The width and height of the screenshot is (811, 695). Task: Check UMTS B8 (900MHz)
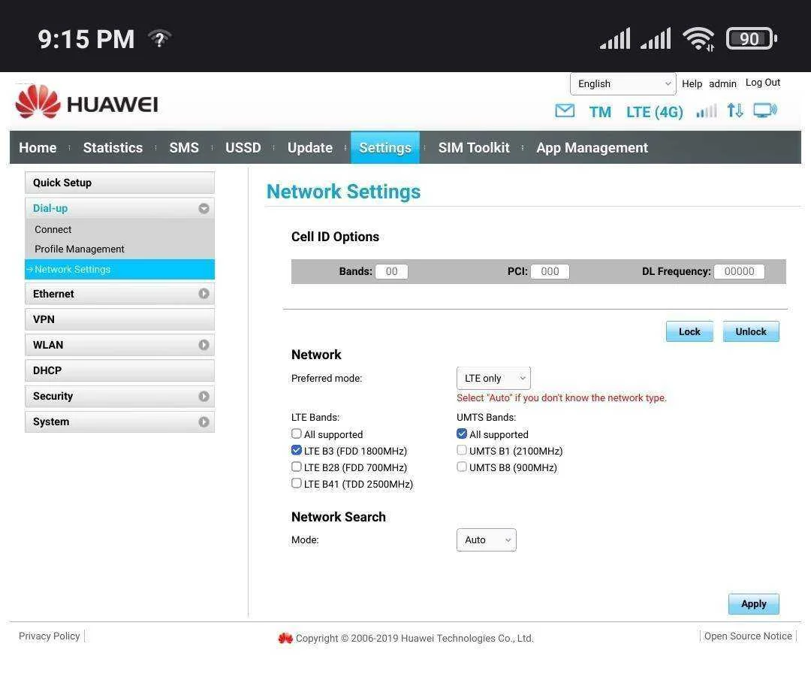point(462,467)
